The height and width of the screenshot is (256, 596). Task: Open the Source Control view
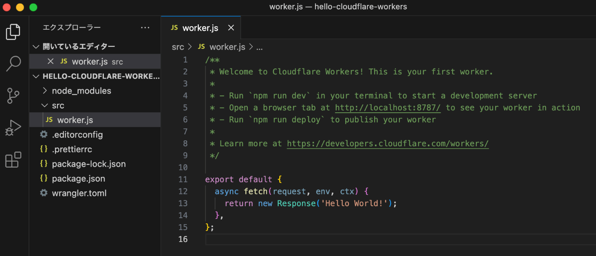pyautogui.click(x=13, y=96)
